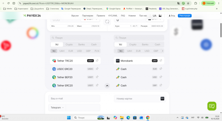
Task: Open UA language selector
Action: [154, 16]
